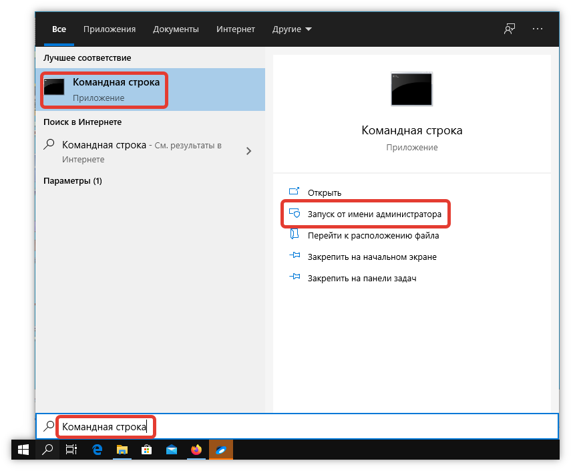Expand web results arrow for Командная строка
The image size is (571, 471).
[248, 151]
